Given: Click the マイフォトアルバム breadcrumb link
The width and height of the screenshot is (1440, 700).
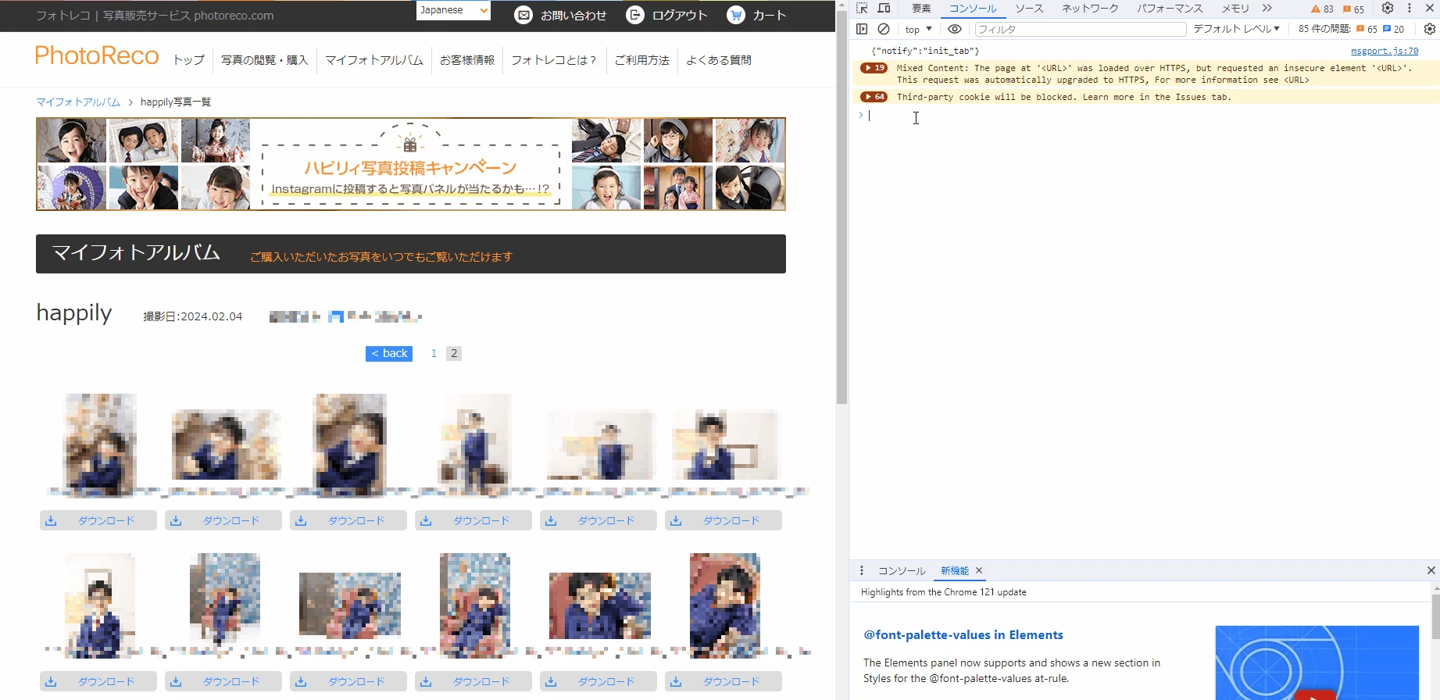Looking at the screenshot, I should (x=78, y=102).
